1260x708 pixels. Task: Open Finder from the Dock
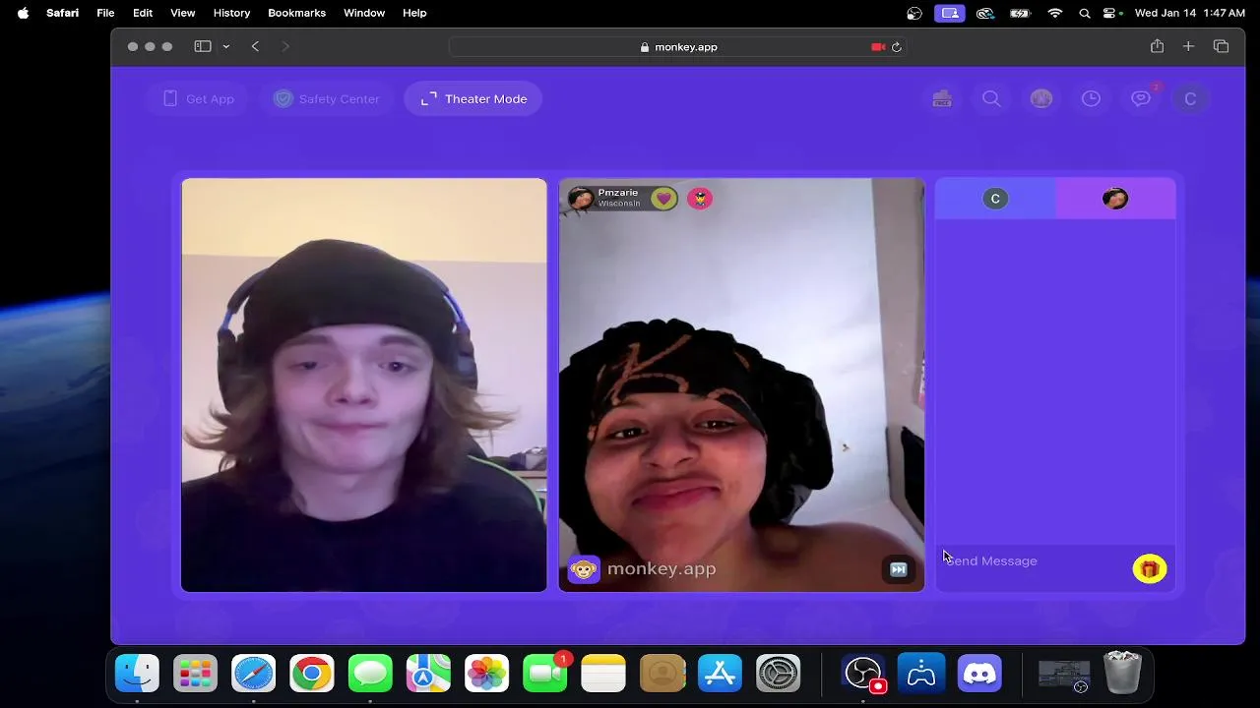pos(137,674)
